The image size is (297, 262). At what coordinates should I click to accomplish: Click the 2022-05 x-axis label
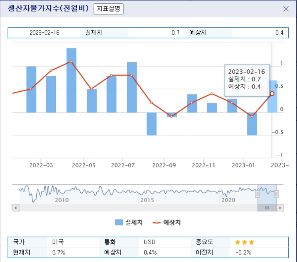pyautogui.click(x=84, y=165)
